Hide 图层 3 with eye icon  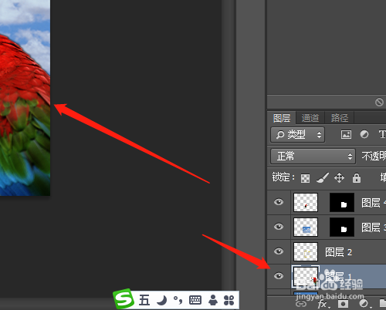(279, 227)
